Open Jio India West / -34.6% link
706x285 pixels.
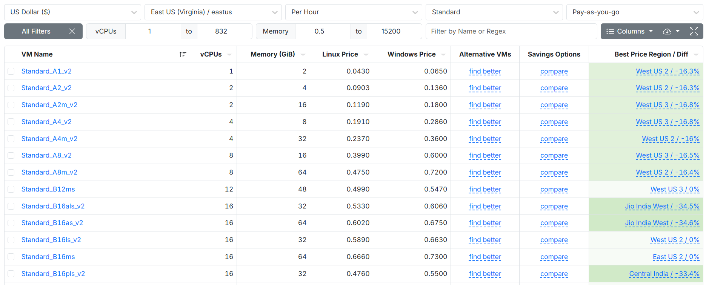(662, 223)
